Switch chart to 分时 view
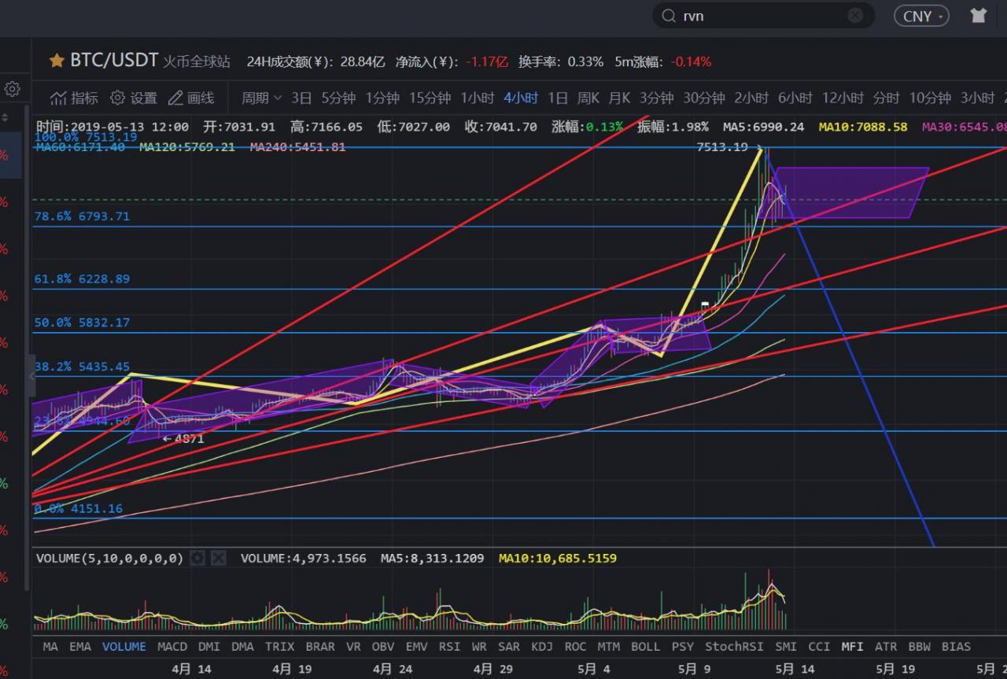This screenshot has width=1007, height=679. point(886,98)
